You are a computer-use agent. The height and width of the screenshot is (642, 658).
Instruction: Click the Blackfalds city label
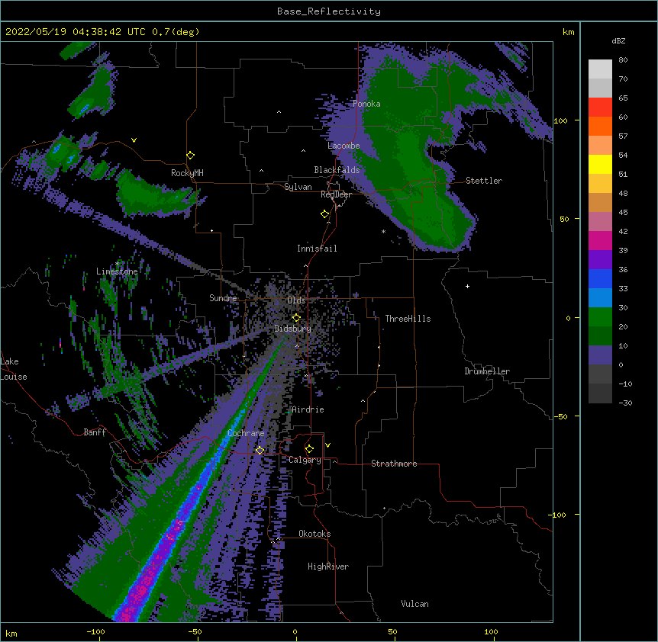(337, 170)
